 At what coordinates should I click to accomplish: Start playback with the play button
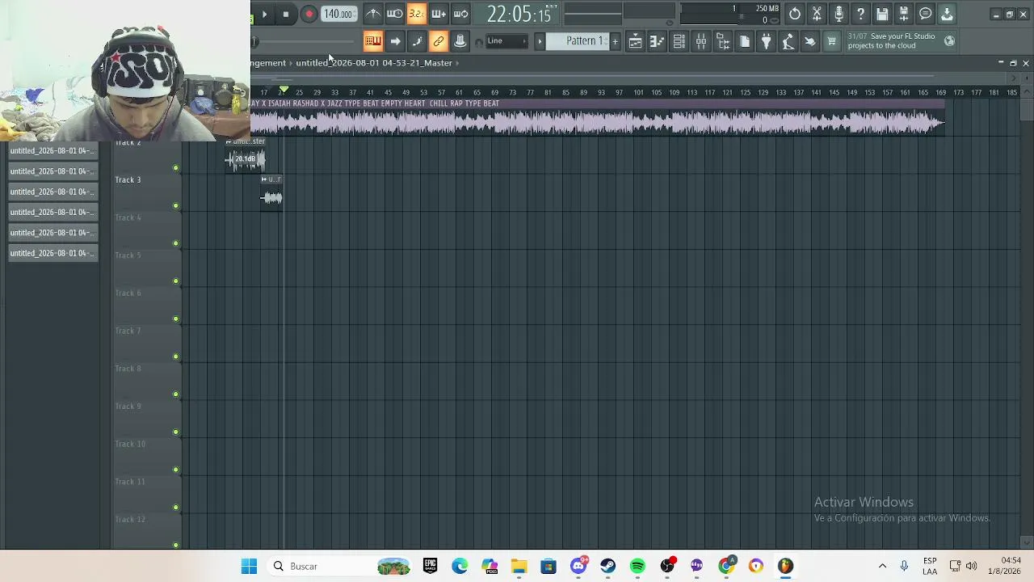[x=264, y=14]
